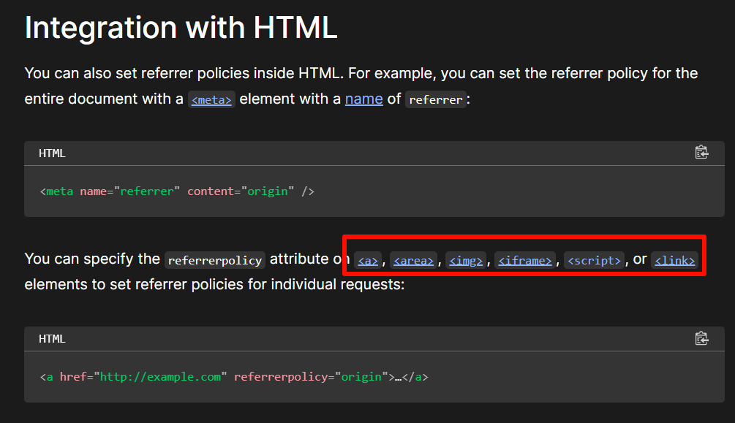Open the <iframe> element link

(524, 260)
